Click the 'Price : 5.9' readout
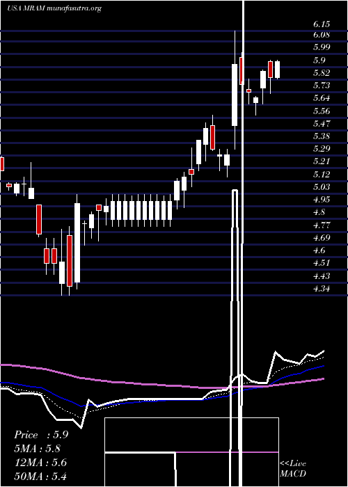348x487 pixels. (41, 435)
